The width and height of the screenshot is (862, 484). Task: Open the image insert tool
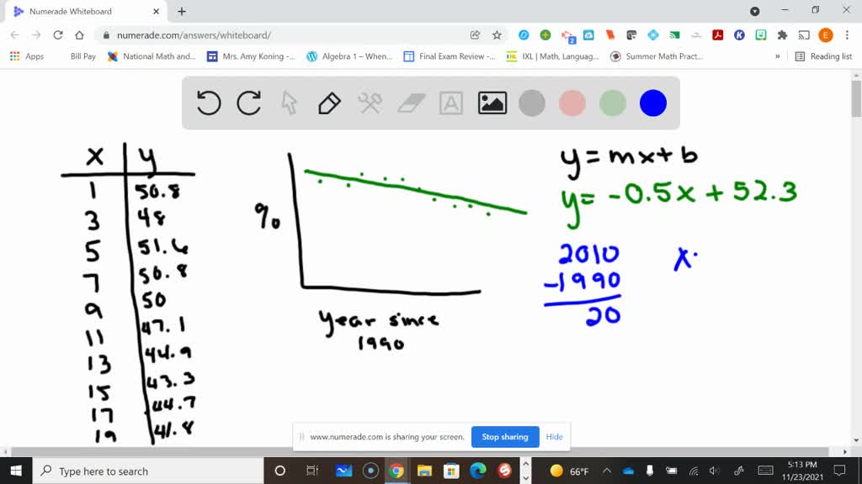(492, 103)
